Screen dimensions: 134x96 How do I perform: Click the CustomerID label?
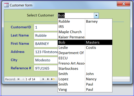[21, 27]
